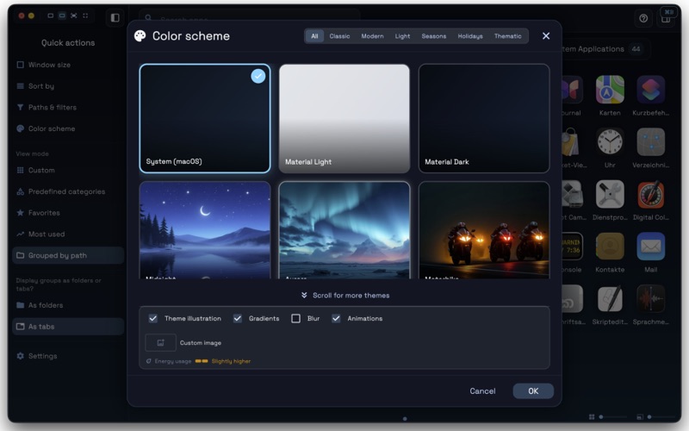Image resolution: width=689 pixels, height=431 pixels.
Task: Open the Uhr clock app icon
Action: point(610,142)
